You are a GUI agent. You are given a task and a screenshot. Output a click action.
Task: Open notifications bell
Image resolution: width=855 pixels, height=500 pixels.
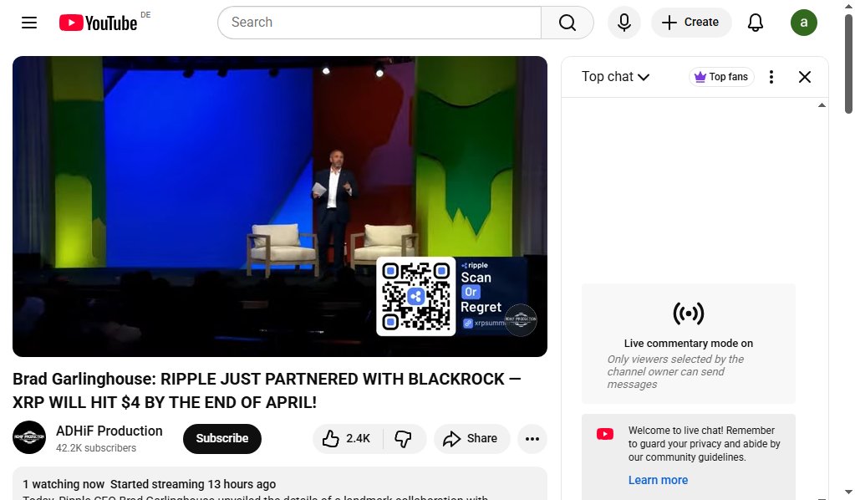point(756,23)
